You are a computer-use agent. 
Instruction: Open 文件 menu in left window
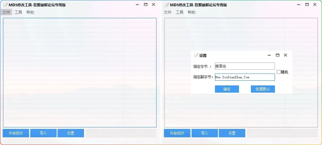tap(6, 12)
